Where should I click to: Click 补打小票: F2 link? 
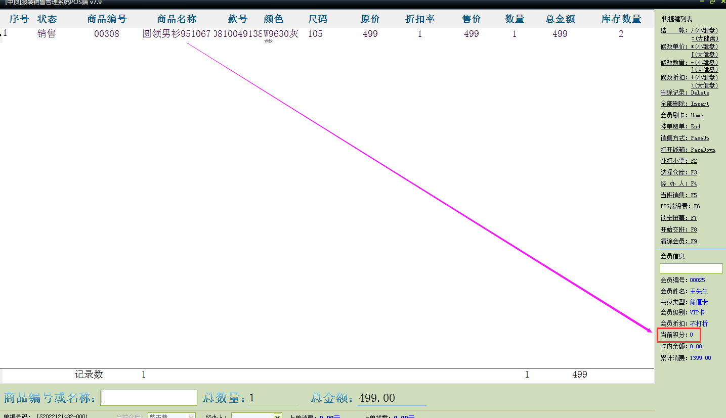pyautogui.click(x=678, y=161)
